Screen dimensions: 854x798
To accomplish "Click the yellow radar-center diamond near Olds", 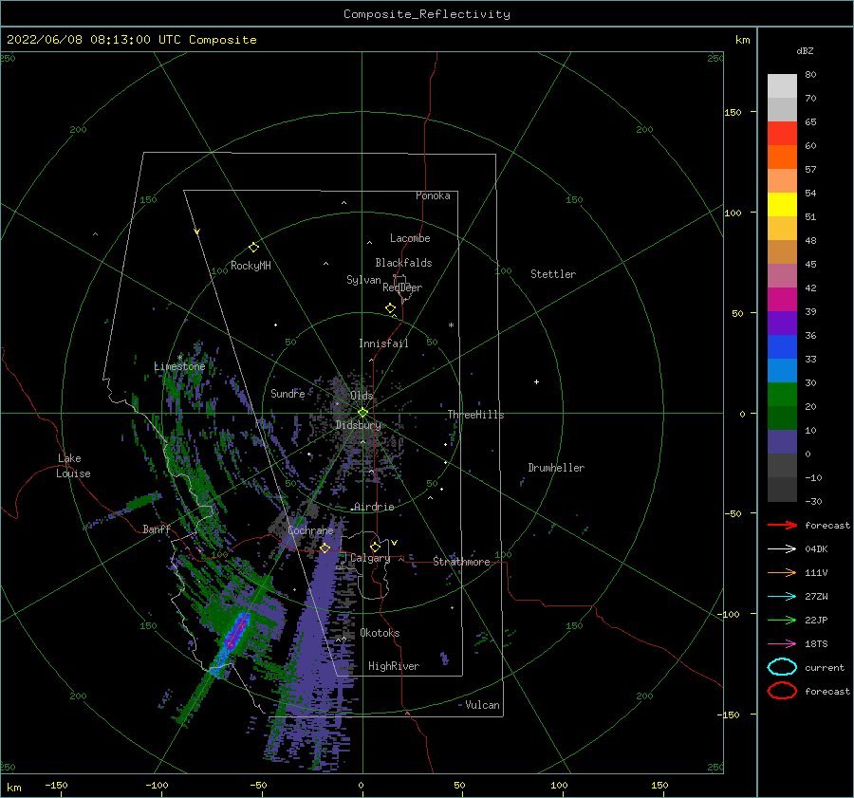I will coord(362,413).
